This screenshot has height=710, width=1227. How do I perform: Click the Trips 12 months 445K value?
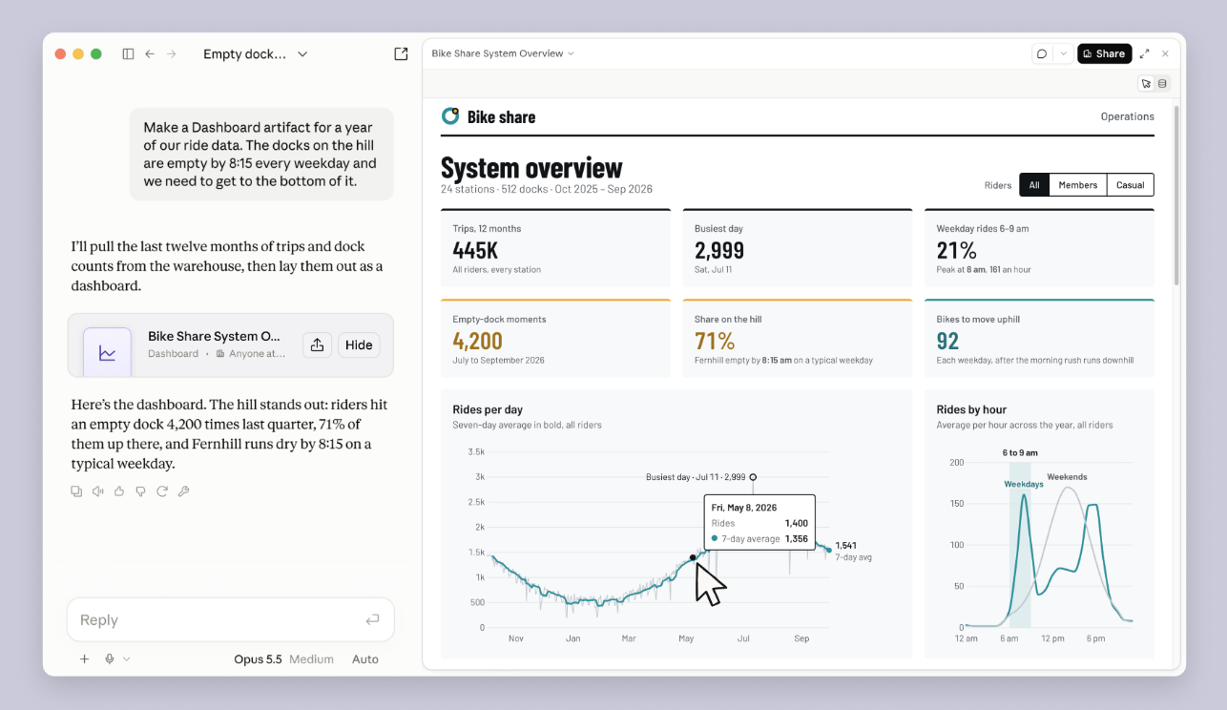475,250
